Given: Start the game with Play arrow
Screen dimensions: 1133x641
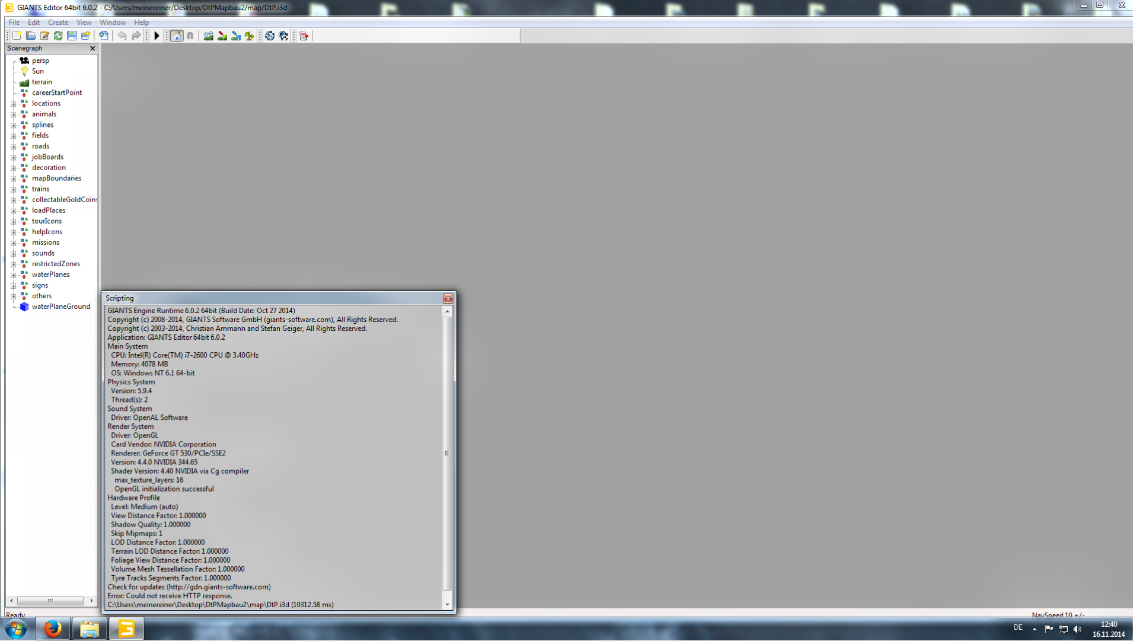Looking at the screenshot, I should 157,36.
